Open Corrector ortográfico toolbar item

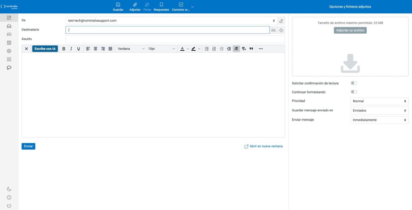tap(181, 7)
